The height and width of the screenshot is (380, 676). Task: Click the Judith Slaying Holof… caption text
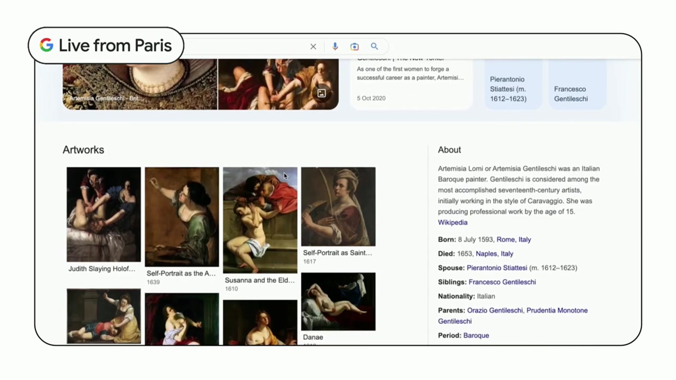pos(102,269)
